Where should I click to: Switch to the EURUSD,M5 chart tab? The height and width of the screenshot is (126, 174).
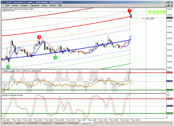[46, 123]
